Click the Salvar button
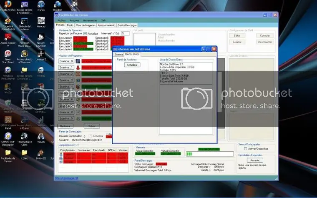 point(92,126)
